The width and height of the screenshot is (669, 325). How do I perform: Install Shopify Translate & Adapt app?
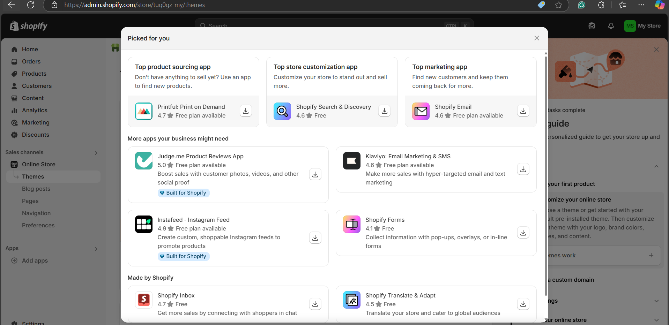(523, 304)
